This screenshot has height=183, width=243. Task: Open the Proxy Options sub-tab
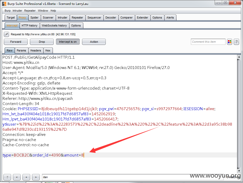click(76, 26)
